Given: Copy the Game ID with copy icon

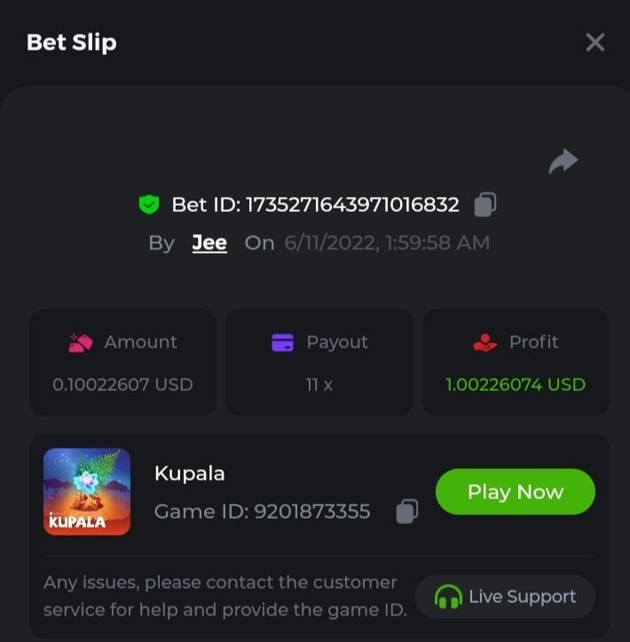Looking at the screenshot, I should [406, 512].
